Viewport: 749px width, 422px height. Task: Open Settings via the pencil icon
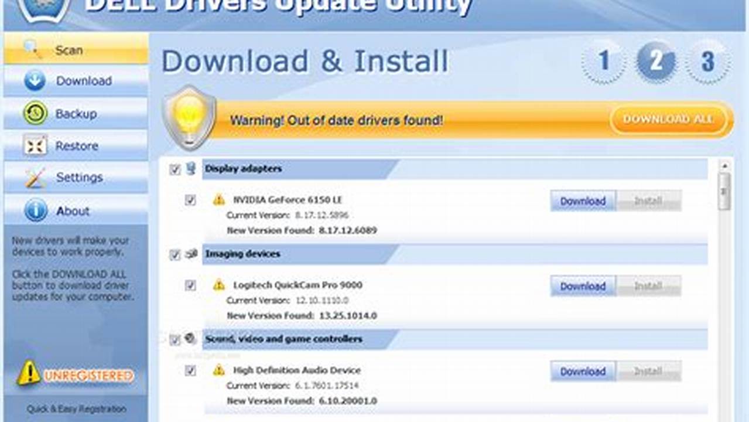pos(34,177)
